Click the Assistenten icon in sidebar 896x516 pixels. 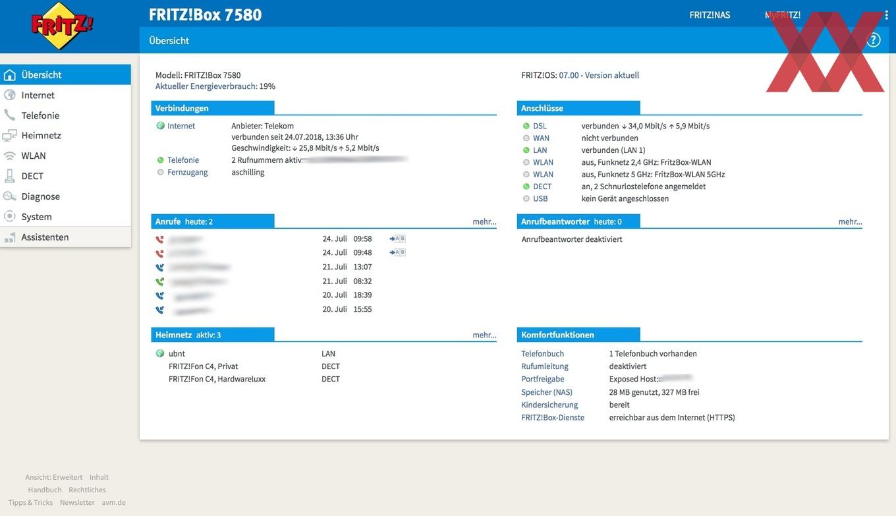pyautogui.click(x=9, y=237)
